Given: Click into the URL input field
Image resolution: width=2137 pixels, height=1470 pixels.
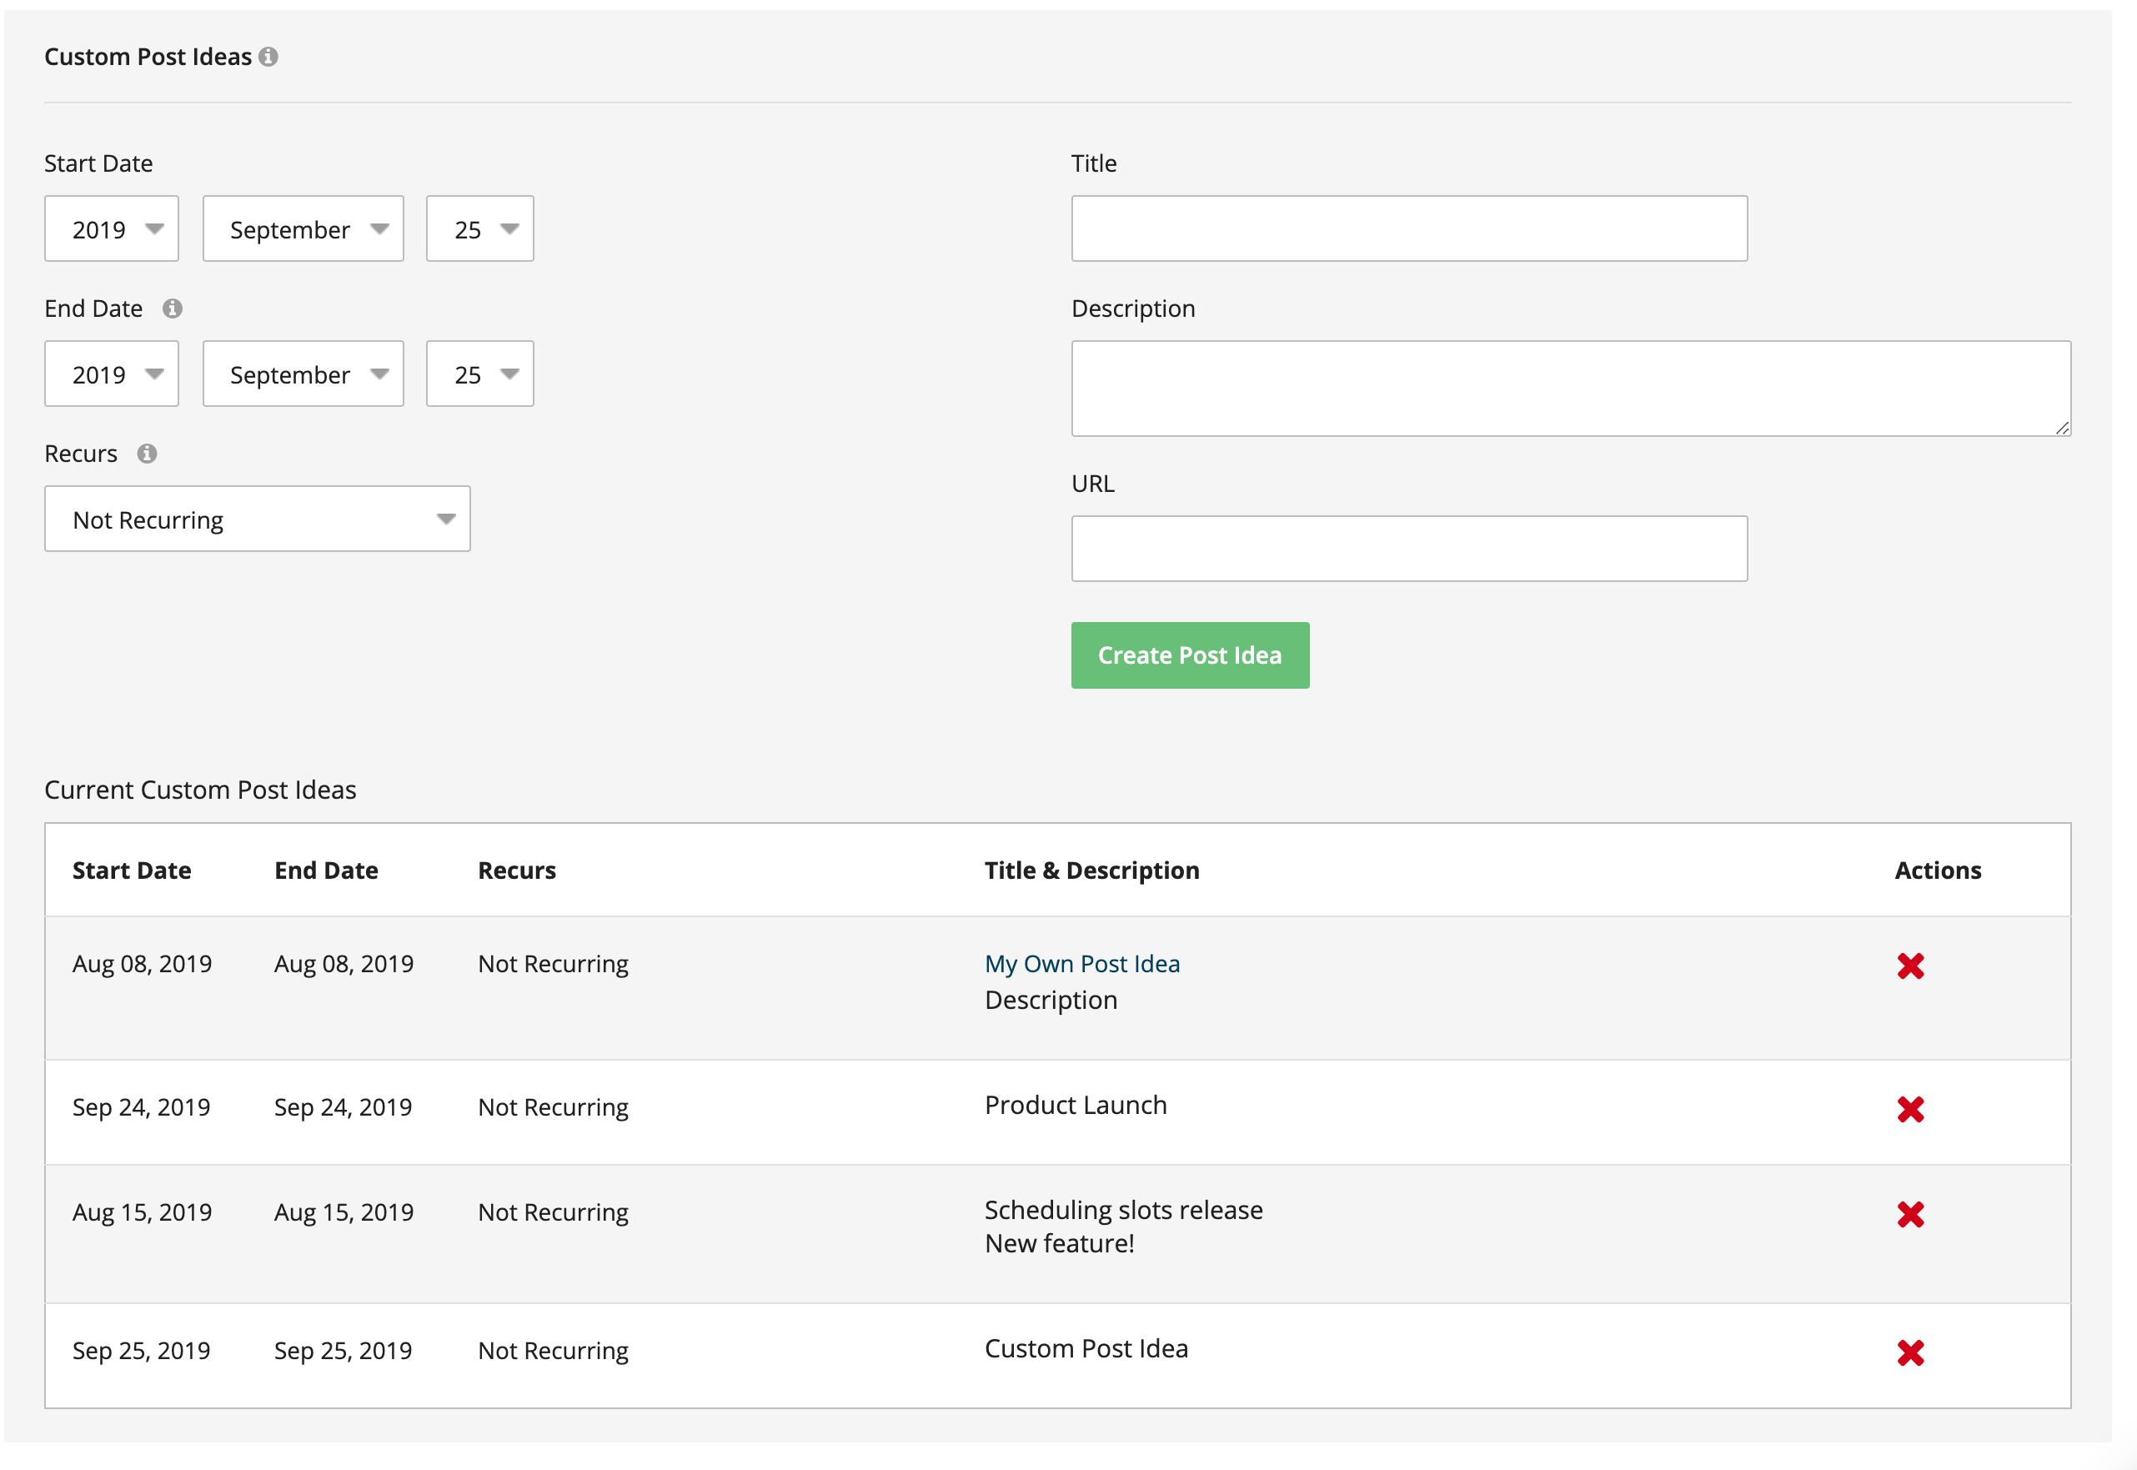Looking at the screenshot, I should (x=1408, y=549).
